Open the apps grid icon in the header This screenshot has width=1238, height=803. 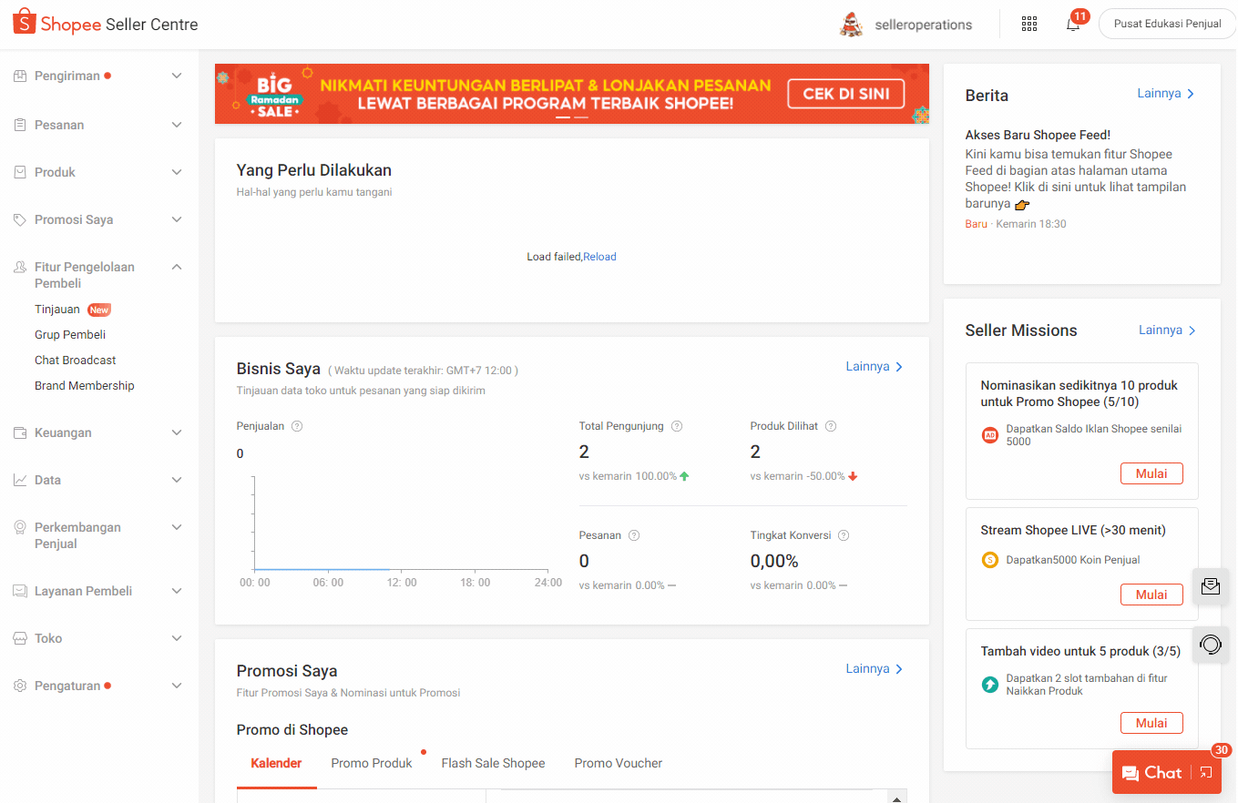tap(1029, 24)
